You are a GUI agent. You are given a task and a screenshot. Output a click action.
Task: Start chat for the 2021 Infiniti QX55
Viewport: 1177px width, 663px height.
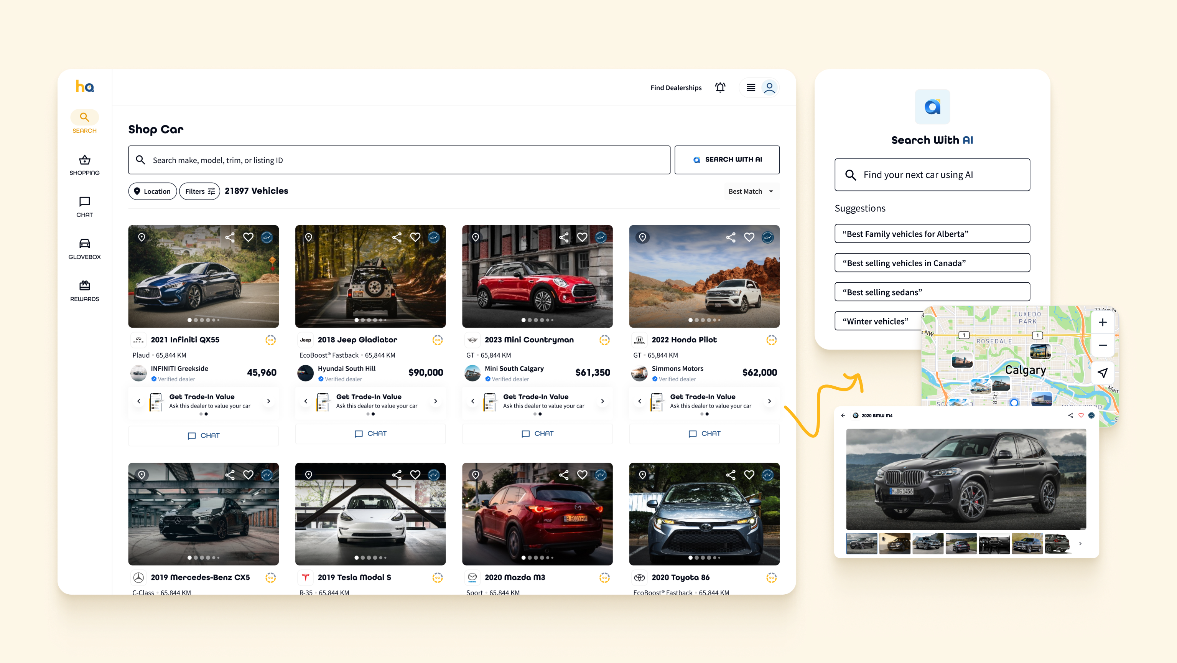[x=203, y=435]
